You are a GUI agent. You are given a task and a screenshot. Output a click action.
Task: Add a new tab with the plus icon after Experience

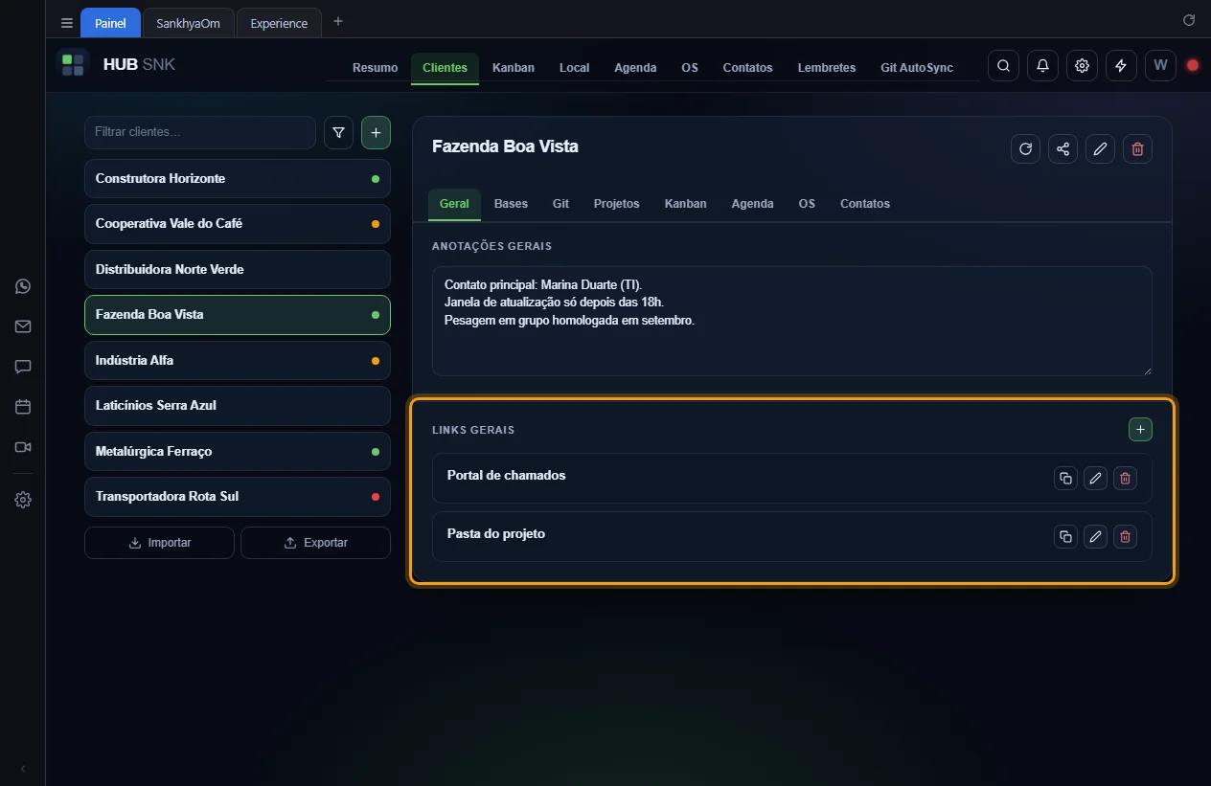[x=338, y=21]
